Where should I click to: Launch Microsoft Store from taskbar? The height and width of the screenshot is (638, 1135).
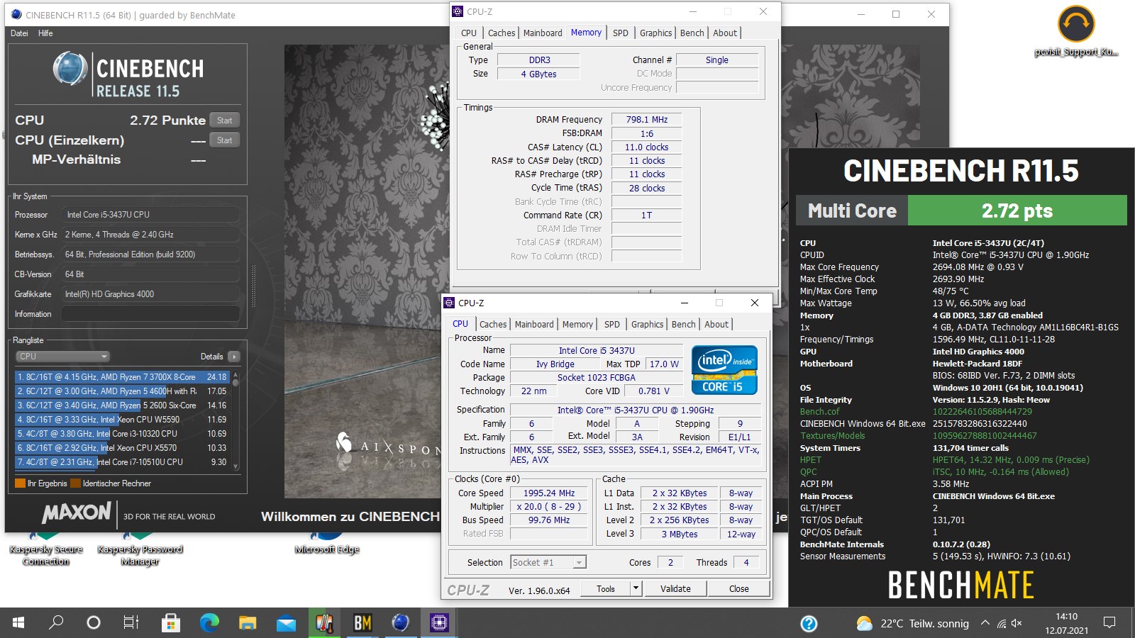170,623
